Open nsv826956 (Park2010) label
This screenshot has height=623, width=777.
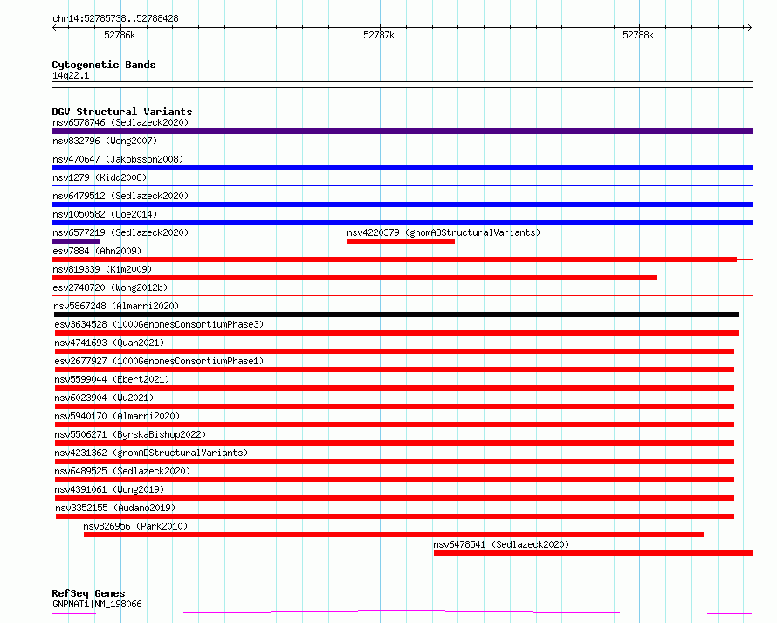point(135,526)
